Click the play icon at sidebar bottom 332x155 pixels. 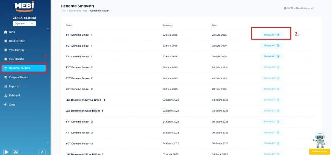(x=6, y=152)
